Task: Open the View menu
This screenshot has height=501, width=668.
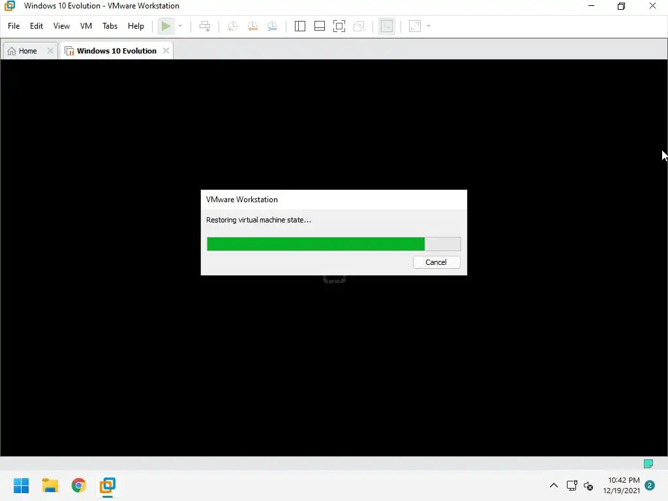Action: 61,26
